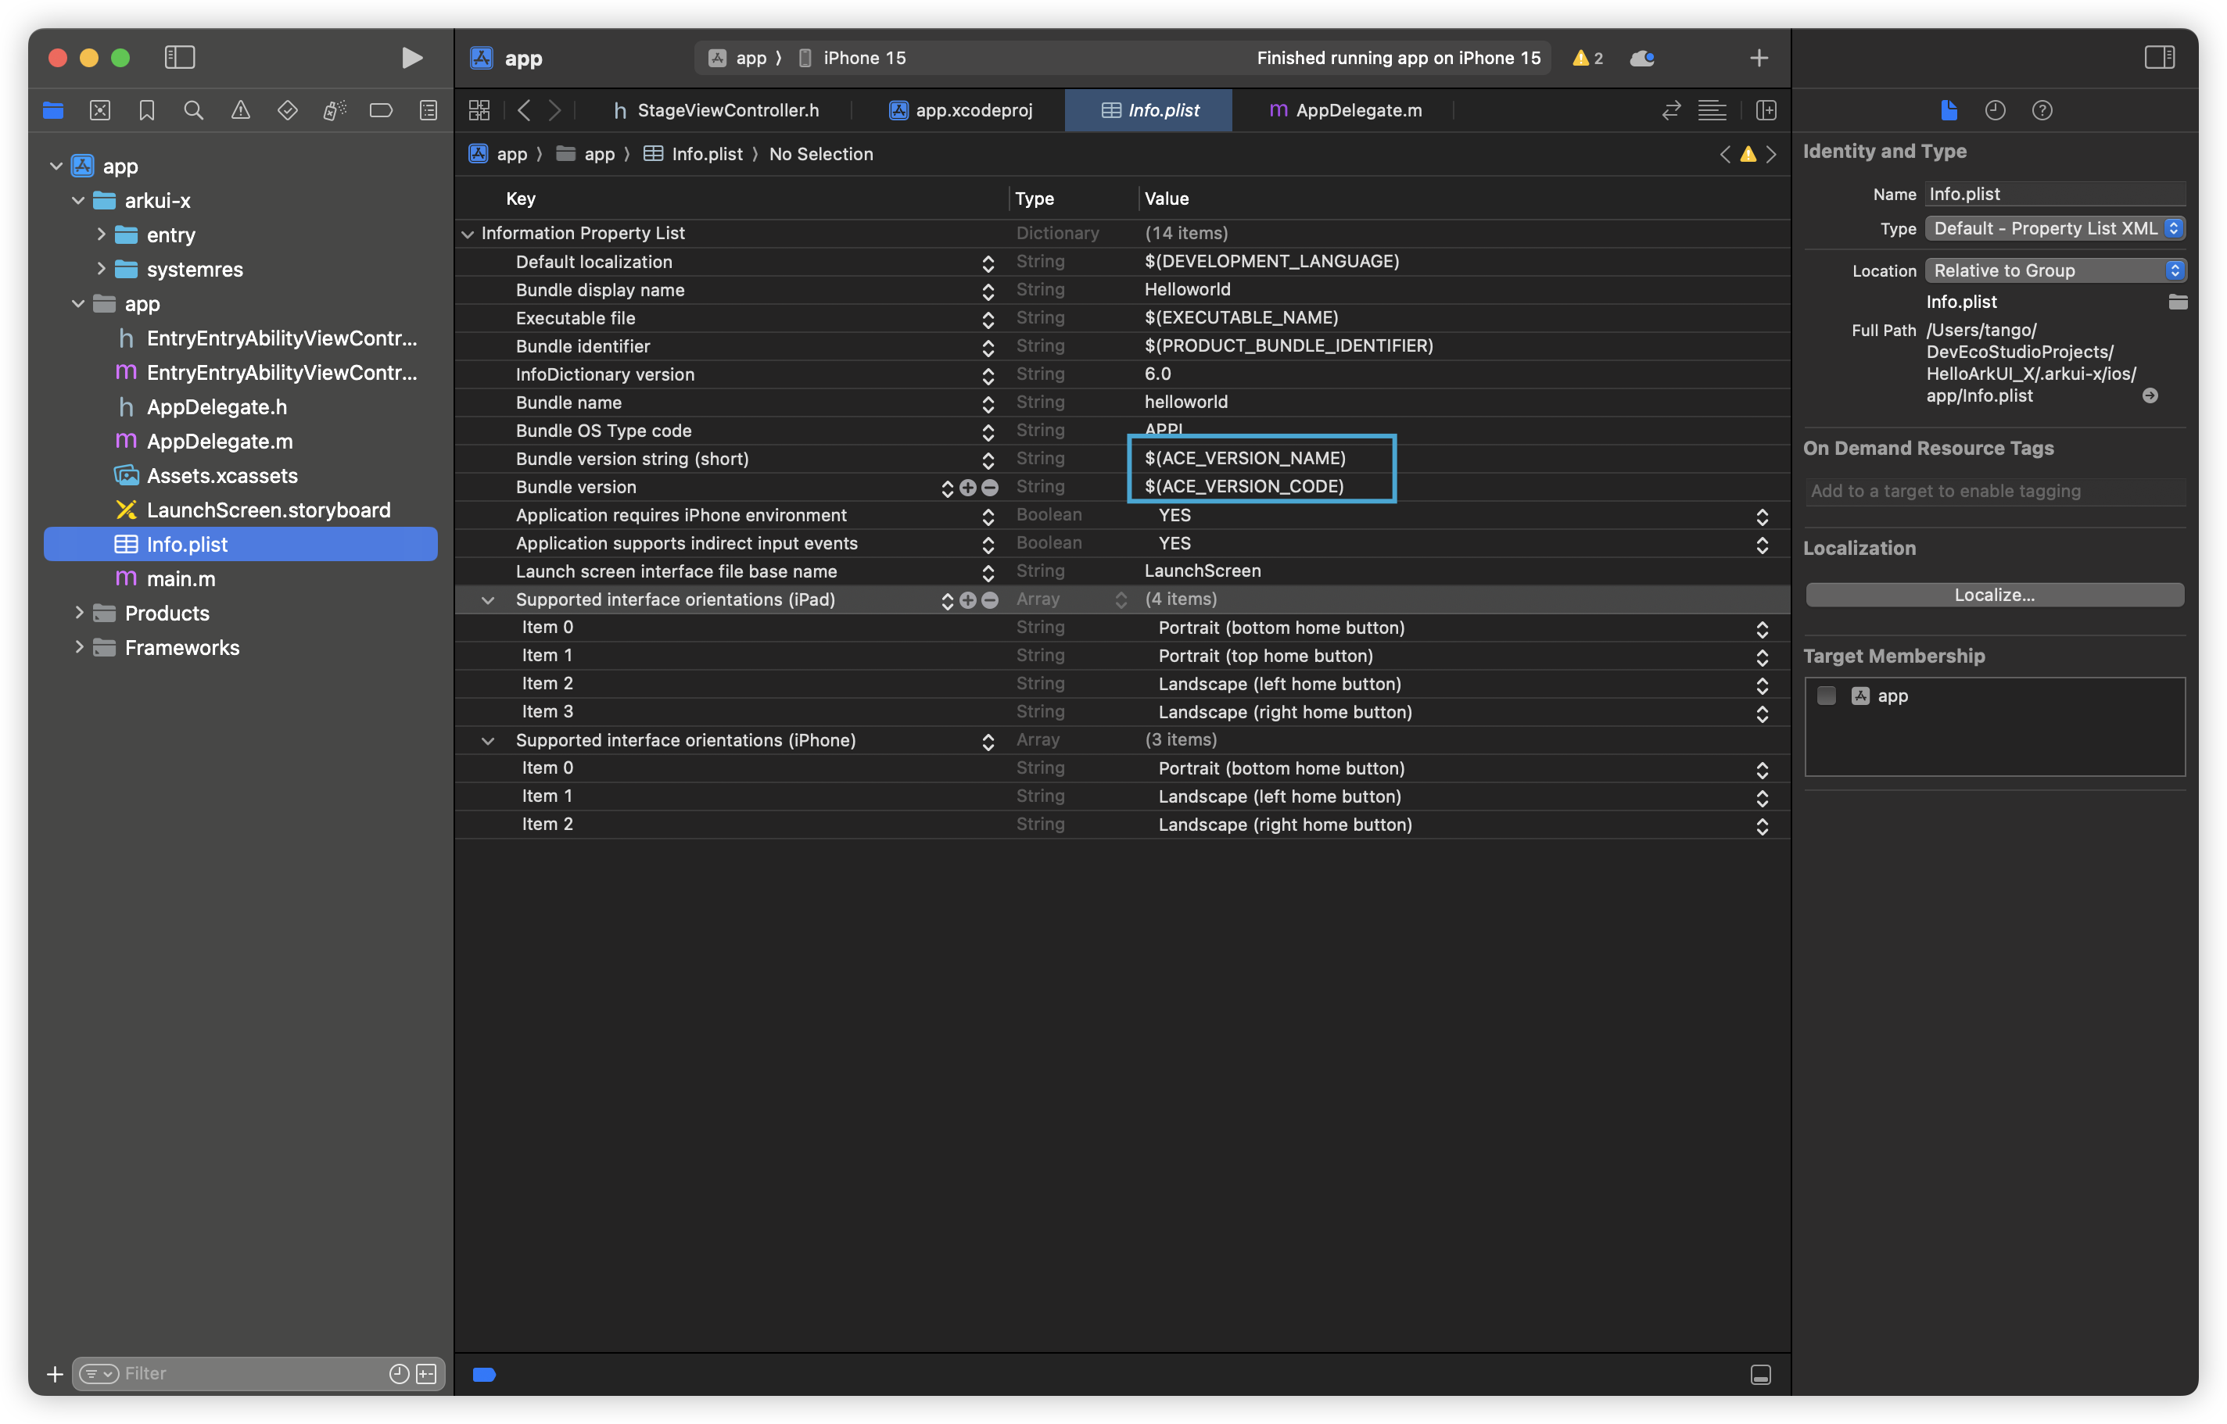Hide the left navigator sidebar
The image size is (2227, 1424).
[x=180, y=57]
